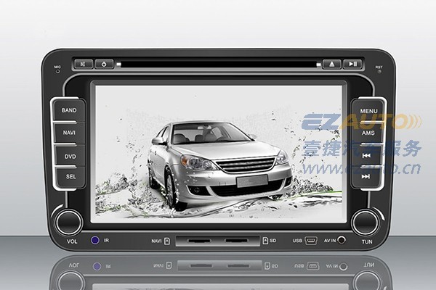Skip to previous track button

[368, 155]
